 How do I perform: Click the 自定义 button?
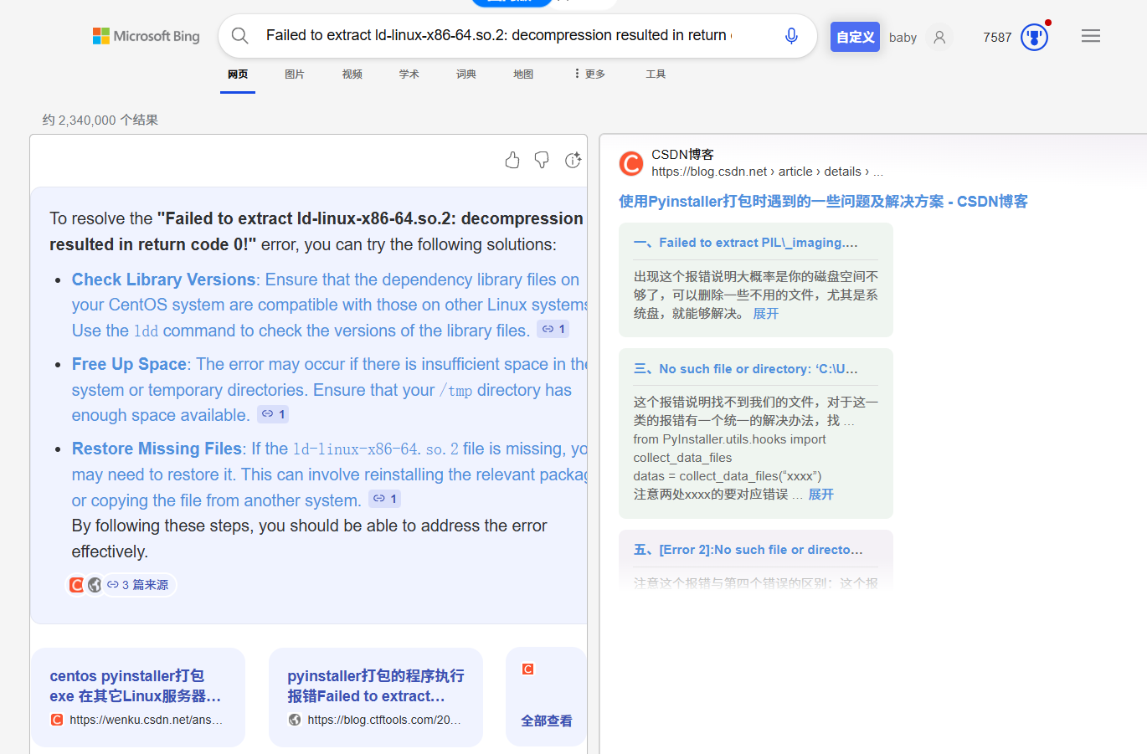855,37
